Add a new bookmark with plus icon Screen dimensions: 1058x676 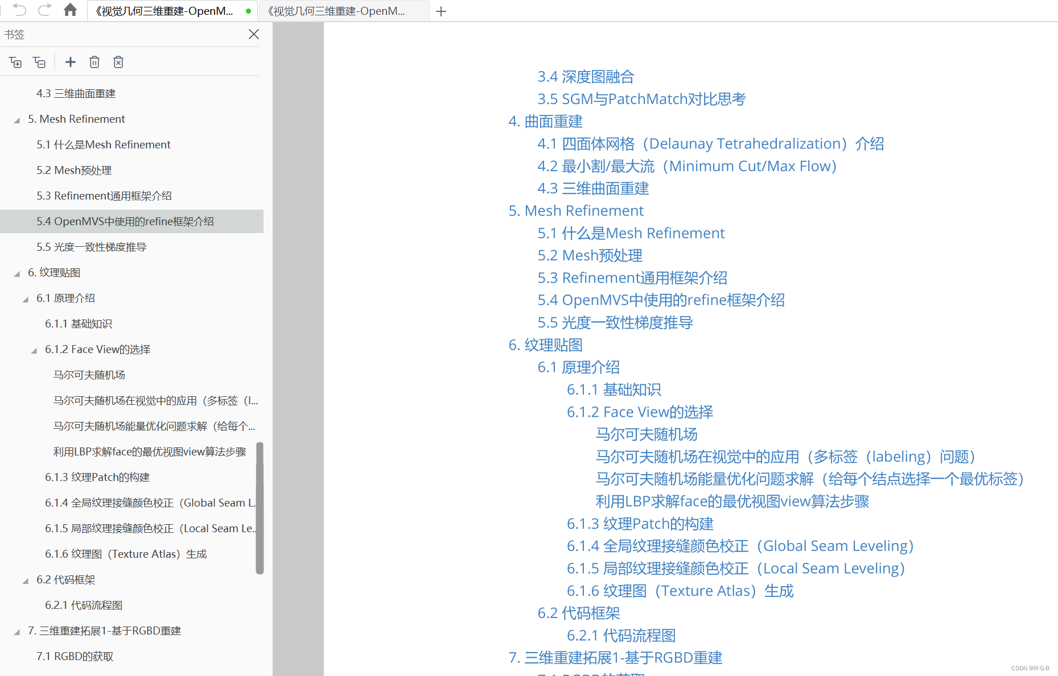coord(71,62)
